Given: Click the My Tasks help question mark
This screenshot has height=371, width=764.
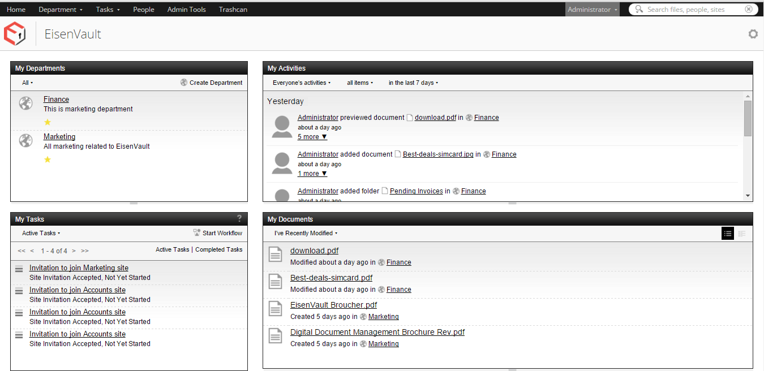Looking at the screenshot, I should tap(239, 219).
